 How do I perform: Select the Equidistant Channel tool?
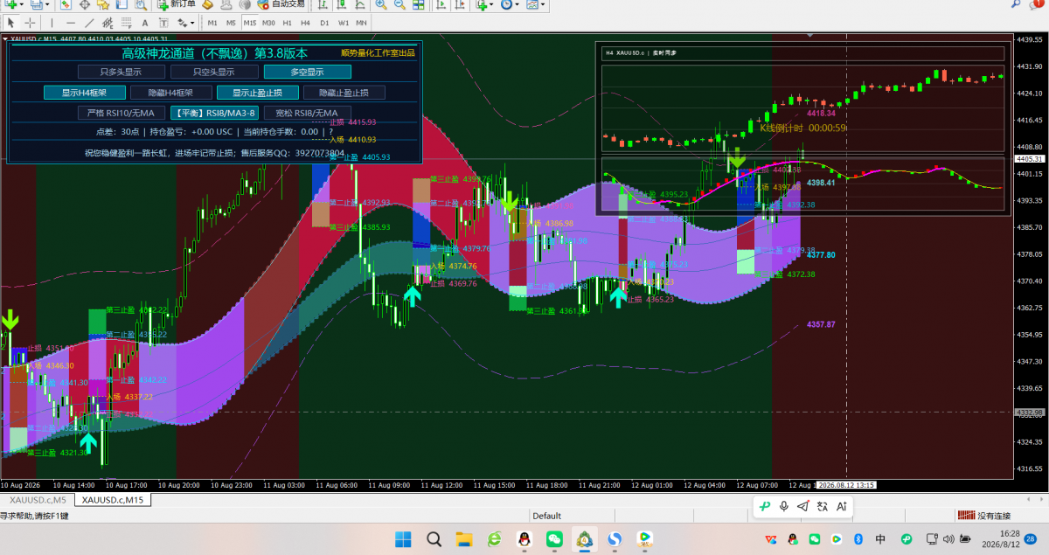tap(108, 23)
